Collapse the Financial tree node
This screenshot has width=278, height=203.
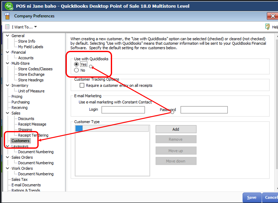[x=8, y=52]
